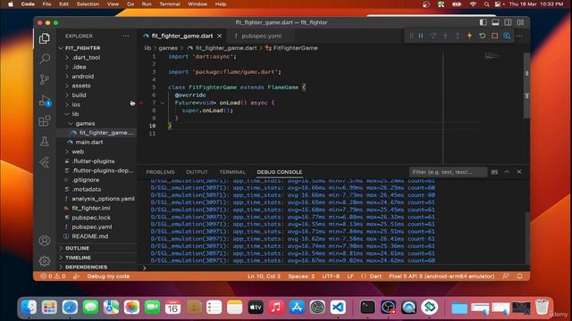Open the Accounts menu icon
Image resolution: width=572 pixels, height=321 pixels.
pos(45,241)
